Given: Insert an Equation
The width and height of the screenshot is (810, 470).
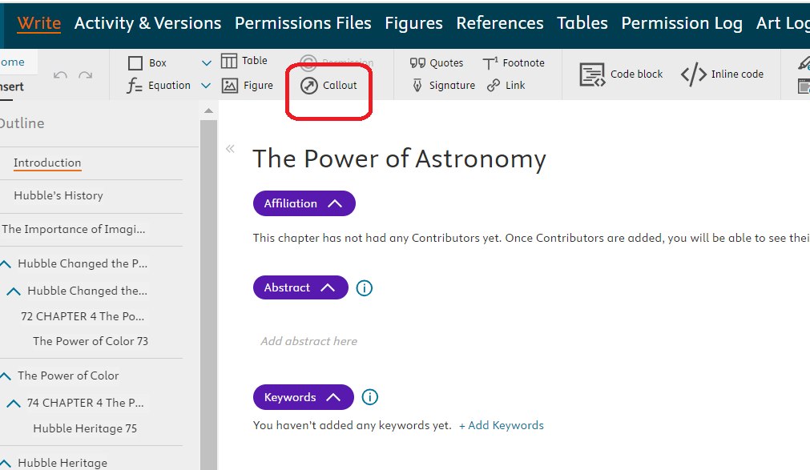Looking at the screenshot, I should coord(159,86).
